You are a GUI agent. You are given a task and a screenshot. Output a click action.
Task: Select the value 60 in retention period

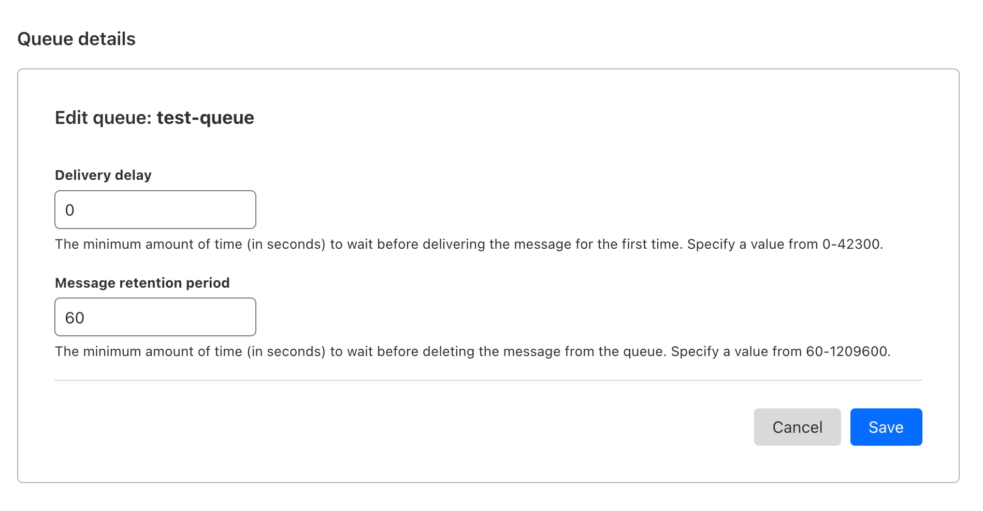(76, 318)
